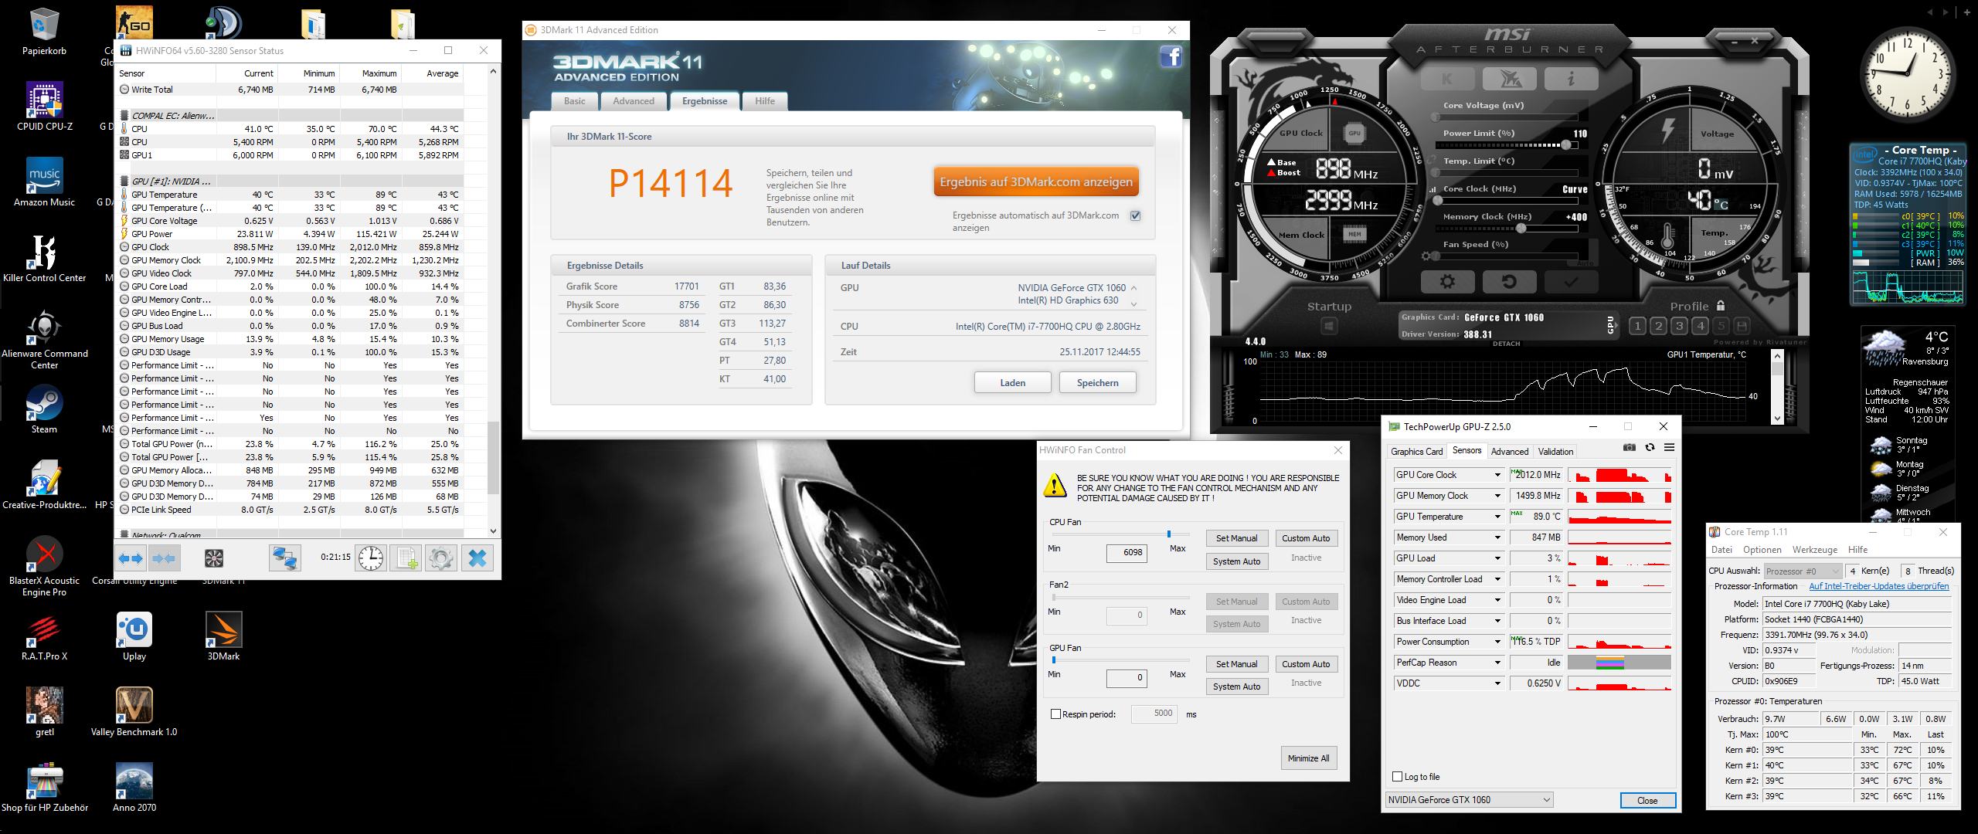Expand 3DMark GPU list down arrow

(1133, 303)
